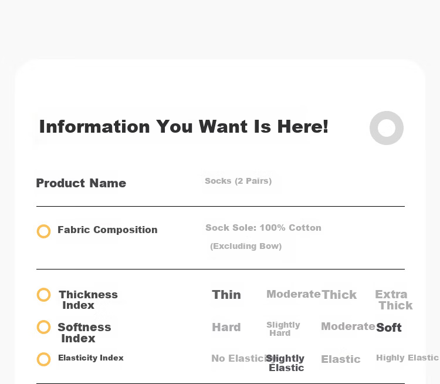Click the Sock Sole: 100% Cotton text
The width and height of the screenshot is (440, 384).
click(x=263, y=228)
